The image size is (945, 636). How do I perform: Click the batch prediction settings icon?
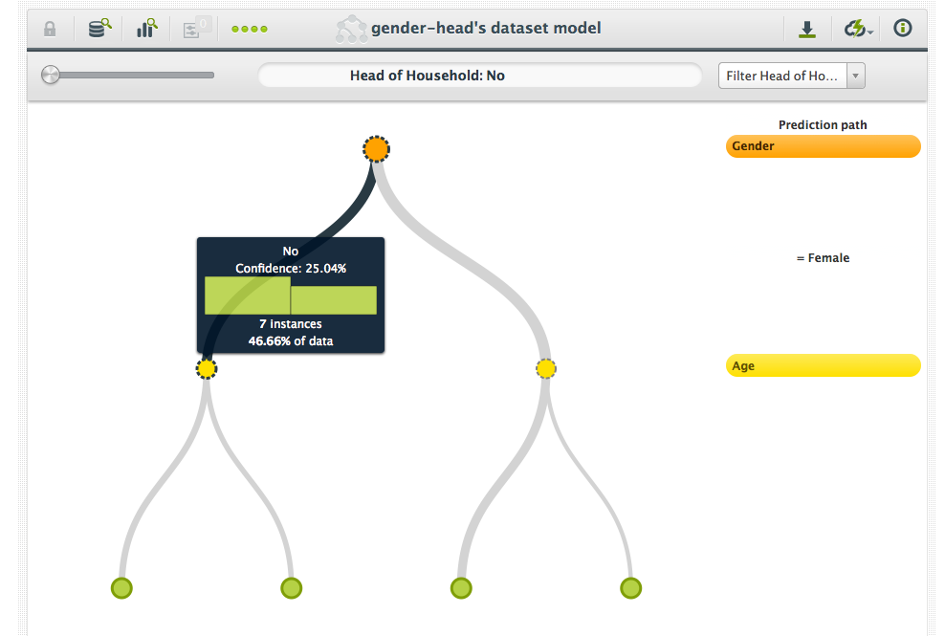coord(197,29)
